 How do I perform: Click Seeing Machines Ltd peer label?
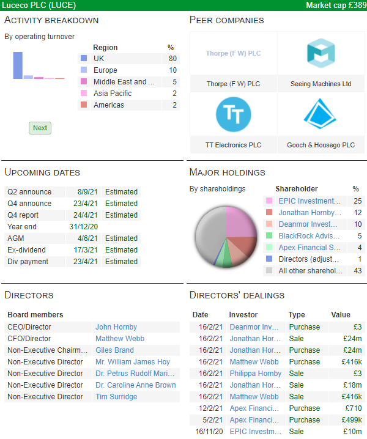321,84
